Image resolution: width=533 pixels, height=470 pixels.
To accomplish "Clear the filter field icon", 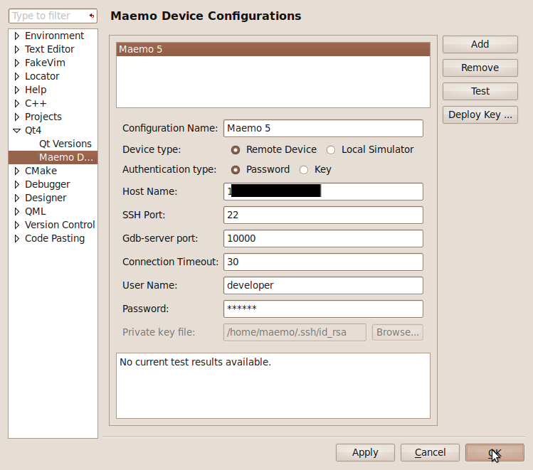I will coord(91,16).
